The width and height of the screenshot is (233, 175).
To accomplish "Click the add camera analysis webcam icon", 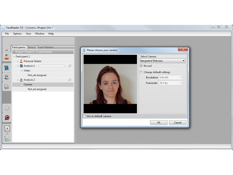I will coord(6,77).
